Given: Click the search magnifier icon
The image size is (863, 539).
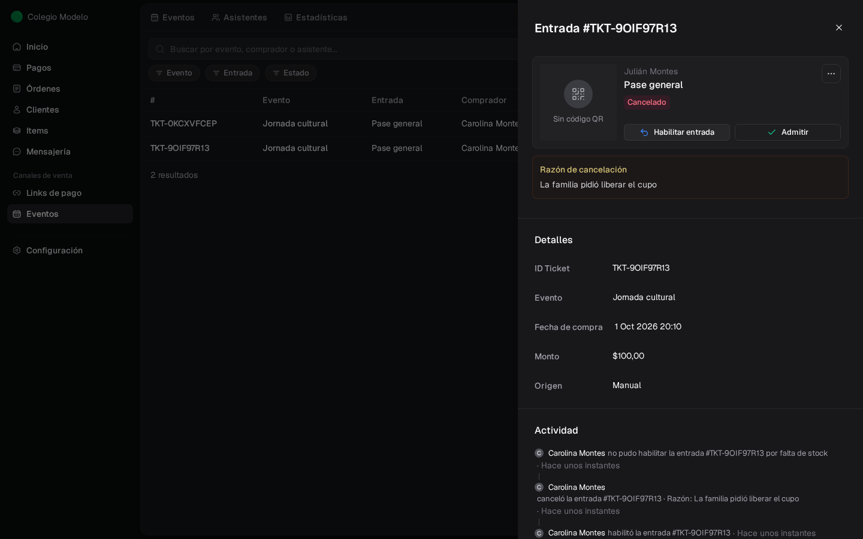Looking at the screenshot, I should pyautogui.click(x=160, y=49).
